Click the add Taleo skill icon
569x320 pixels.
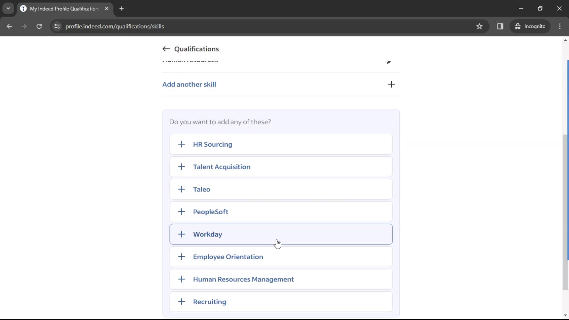[181, 189]
